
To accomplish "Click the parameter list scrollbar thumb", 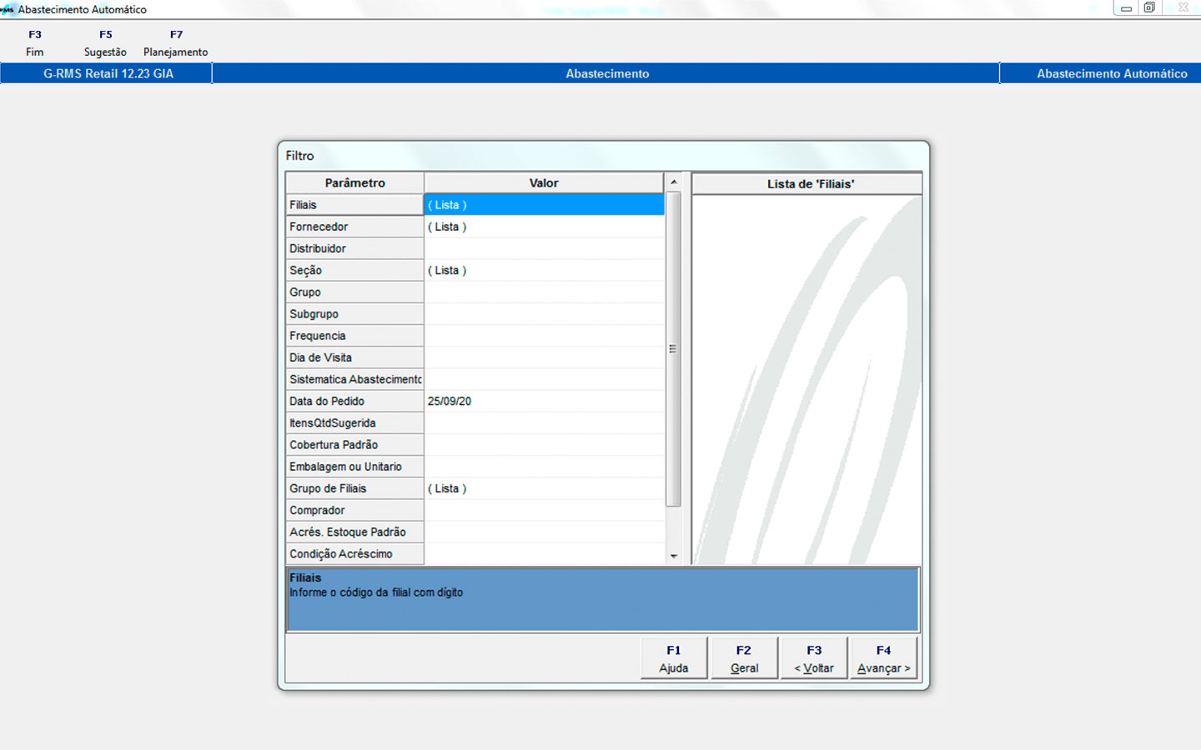I will pos(673,349).
